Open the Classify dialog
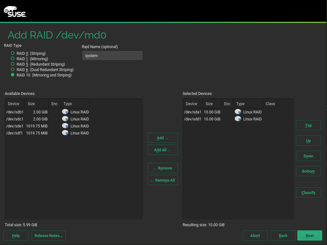This screenshot has width=327, height=245. tap(308, 193)
